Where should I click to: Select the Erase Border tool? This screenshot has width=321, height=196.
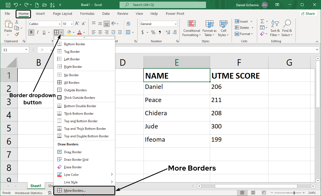[x=73, y=167]
